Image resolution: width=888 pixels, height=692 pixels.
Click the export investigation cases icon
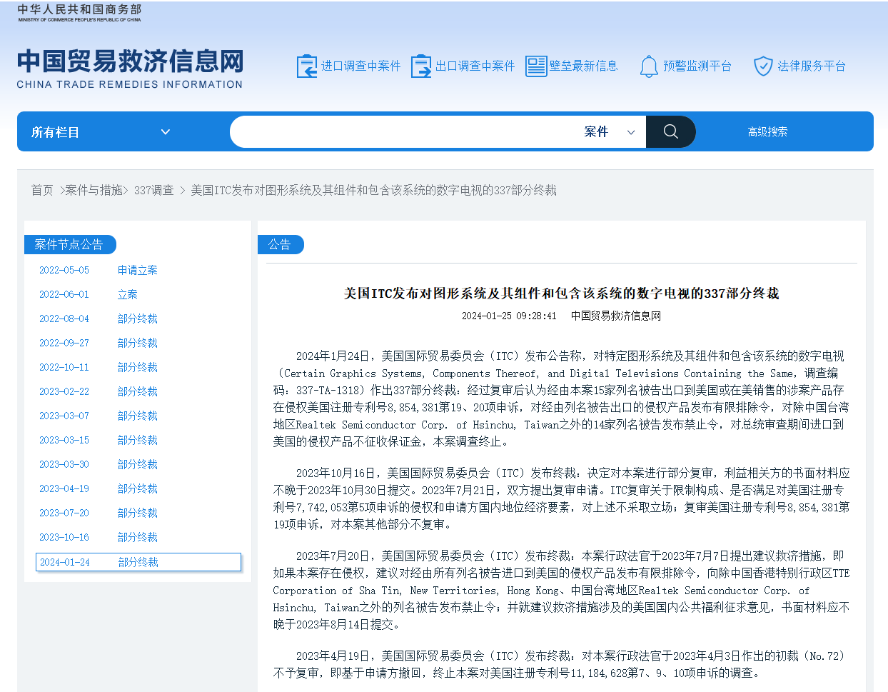[x=421, y=66]
